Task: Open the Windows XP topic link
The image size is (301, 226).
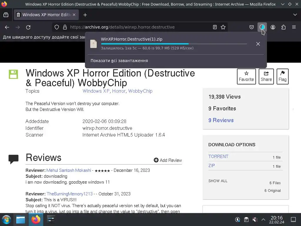Action: pyautogui.click(x=96, y=91)
